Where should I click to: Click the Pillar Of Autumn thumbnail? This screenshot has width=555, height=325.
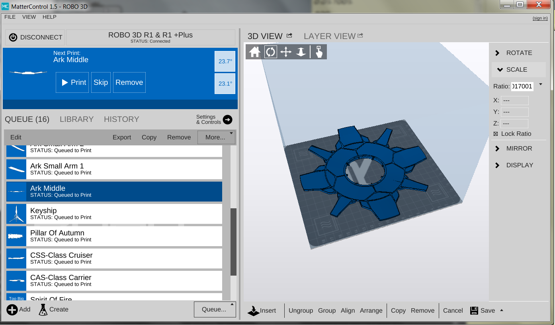click(x=16, y=236)
